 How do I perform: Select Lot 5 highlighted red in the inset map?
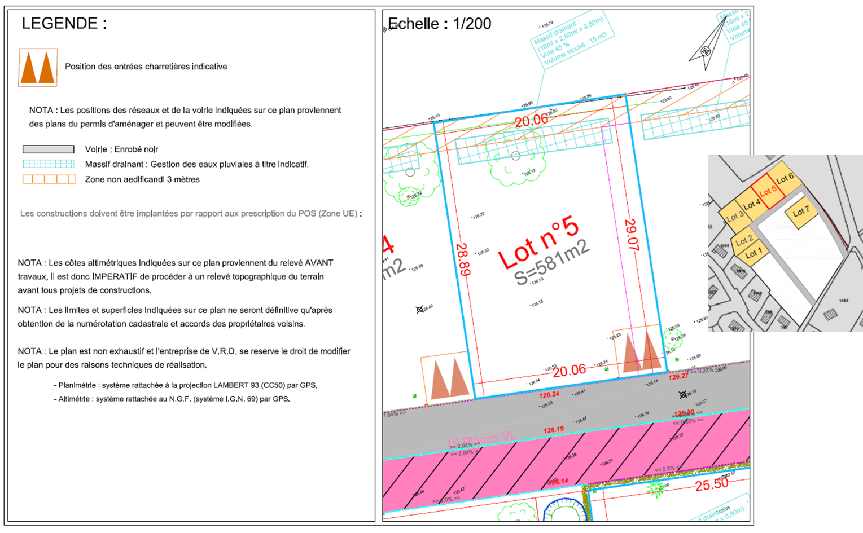pyautogui.click(x=767, y=192)
